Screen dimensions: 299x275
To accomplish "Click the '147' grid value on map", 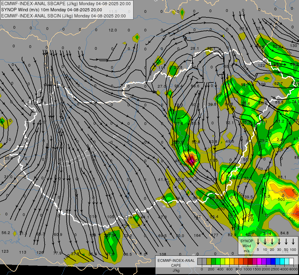I will tap(197, 217).
